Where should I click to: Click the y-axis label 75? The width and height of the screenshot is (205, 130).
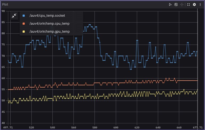3,45
